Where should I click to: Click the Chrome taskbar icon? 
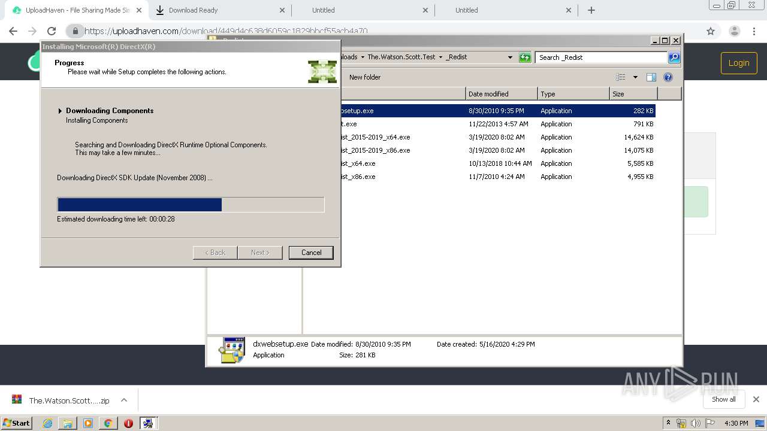(x=108, y=423)
